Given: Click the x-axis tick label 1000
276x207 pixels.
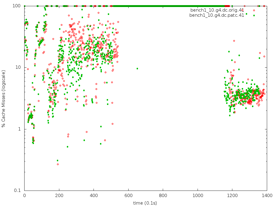Looking at the screenshot, I should tap(198, 196).
